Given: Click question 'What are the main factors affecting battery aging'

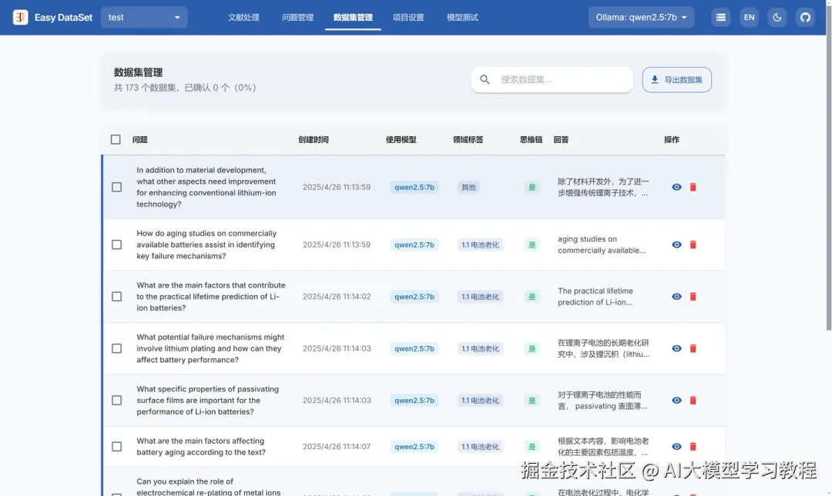Looking at the screenshot, I should (201, 447).
